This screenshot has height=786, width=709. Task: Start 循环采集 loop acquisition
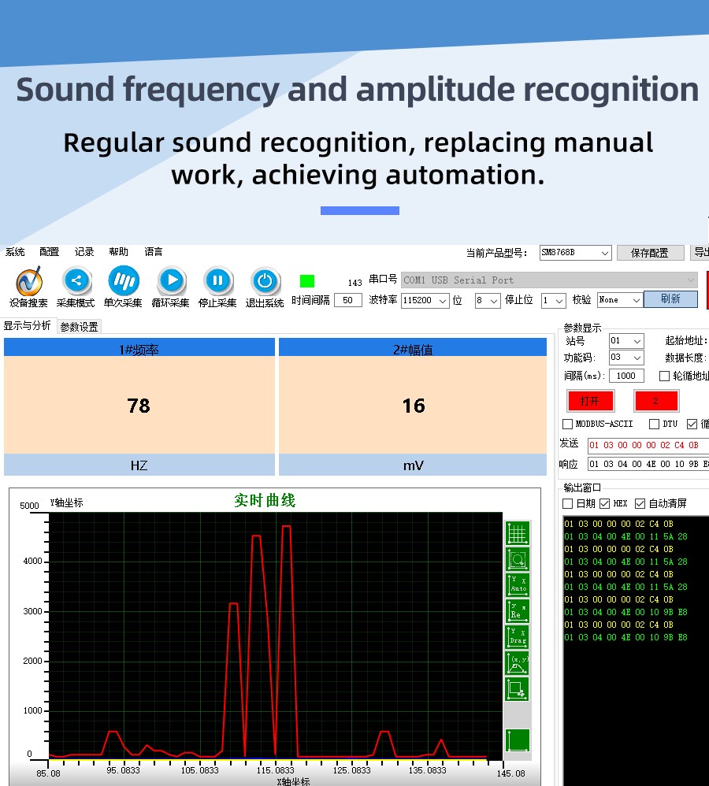(171, 281)
